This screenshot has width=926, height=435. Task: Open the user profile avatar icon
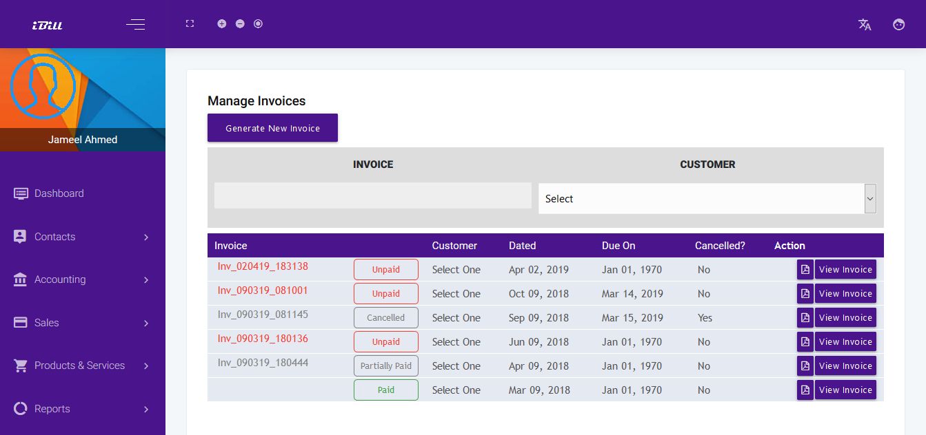coord(898,24)
